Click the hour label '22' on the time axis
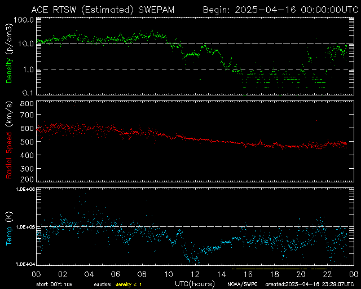Viewport: 361px width, 289px height. coord(327,274)
